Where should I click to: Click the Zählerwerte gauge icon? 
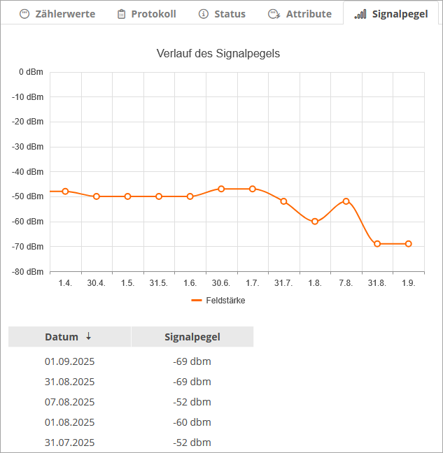pyautogui.click(x=24, y=14)
